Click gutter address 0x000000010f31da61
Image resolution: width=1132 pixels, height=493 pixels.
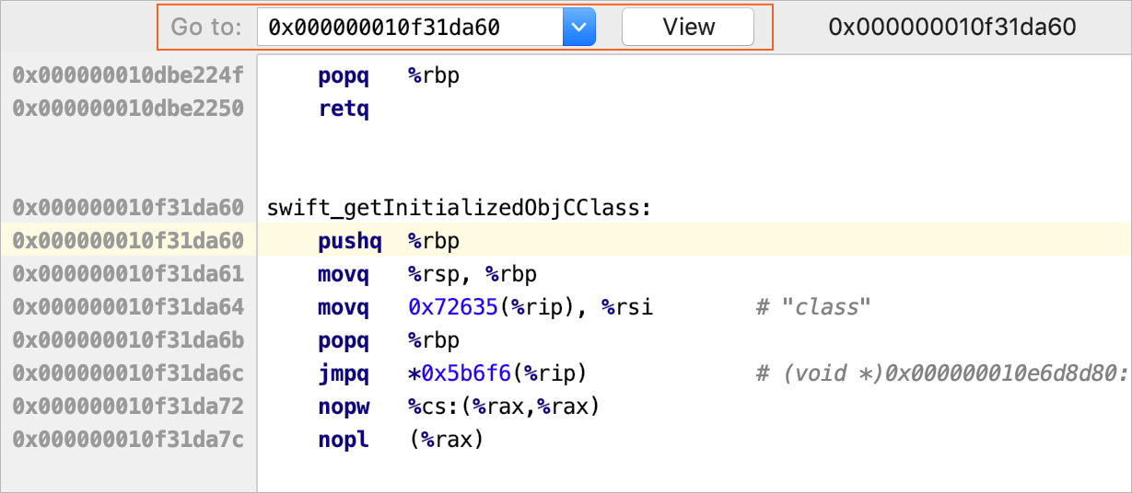(128, 274)
